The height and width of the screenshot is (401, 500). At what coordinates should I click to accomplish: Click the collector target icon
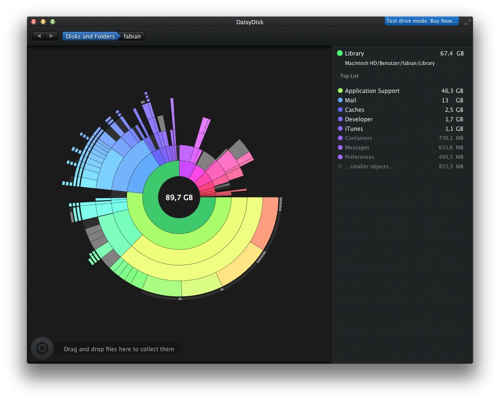click(x=42, y=348)
